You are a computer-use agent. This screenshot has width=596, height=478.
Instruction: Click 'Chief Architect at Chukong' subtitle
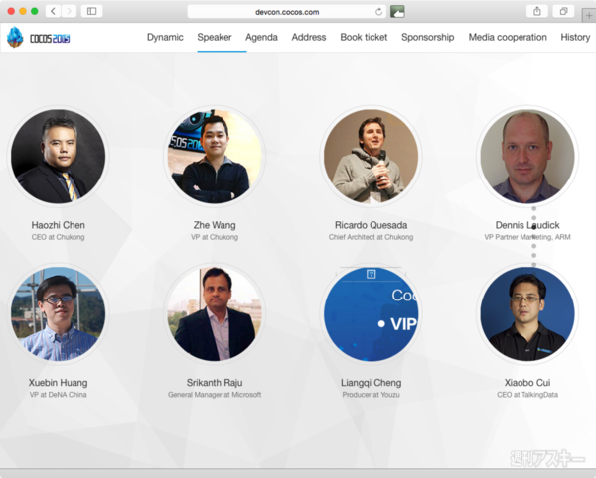[x=371, y=237]
